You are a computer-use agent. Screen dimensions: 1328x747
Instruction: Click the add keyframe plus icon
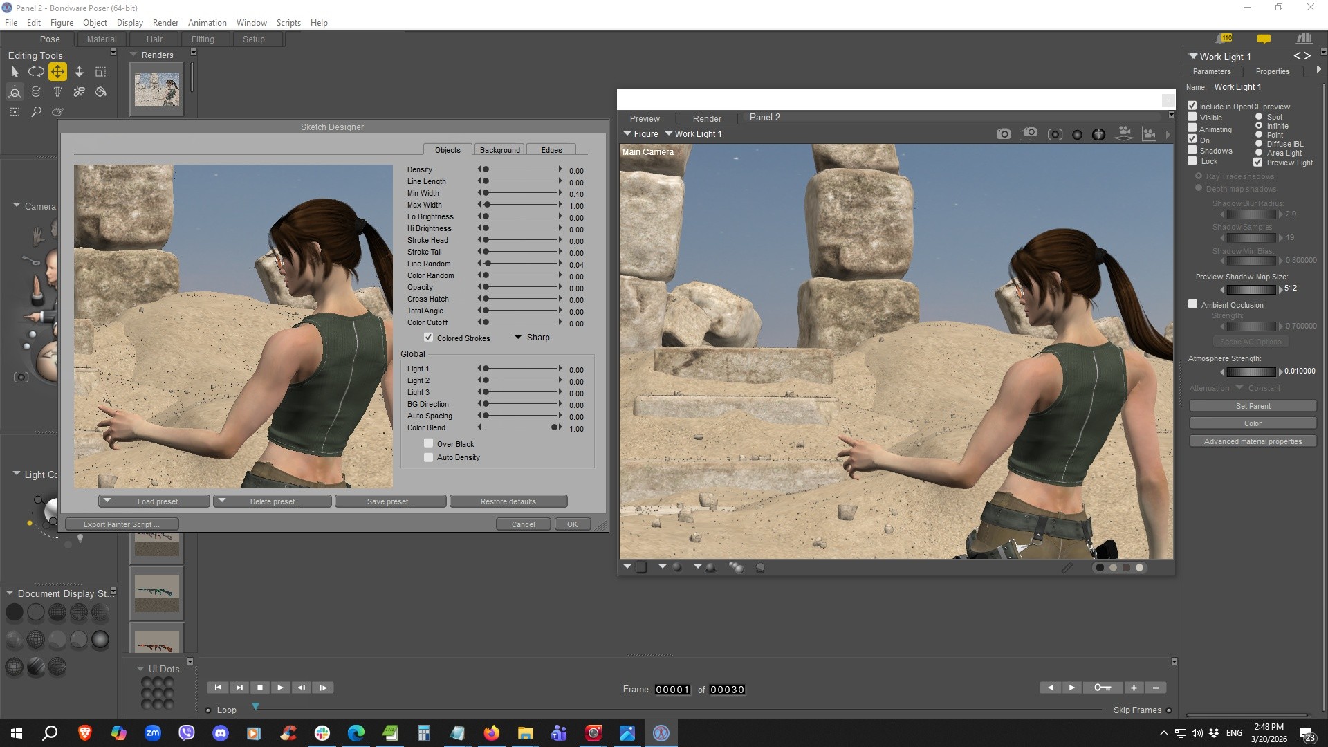tap(1134, 688)
